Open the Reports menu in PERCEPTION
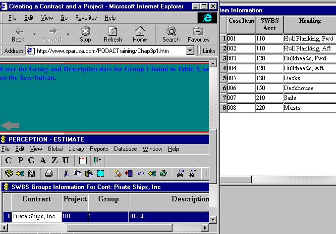 (99, 149)
